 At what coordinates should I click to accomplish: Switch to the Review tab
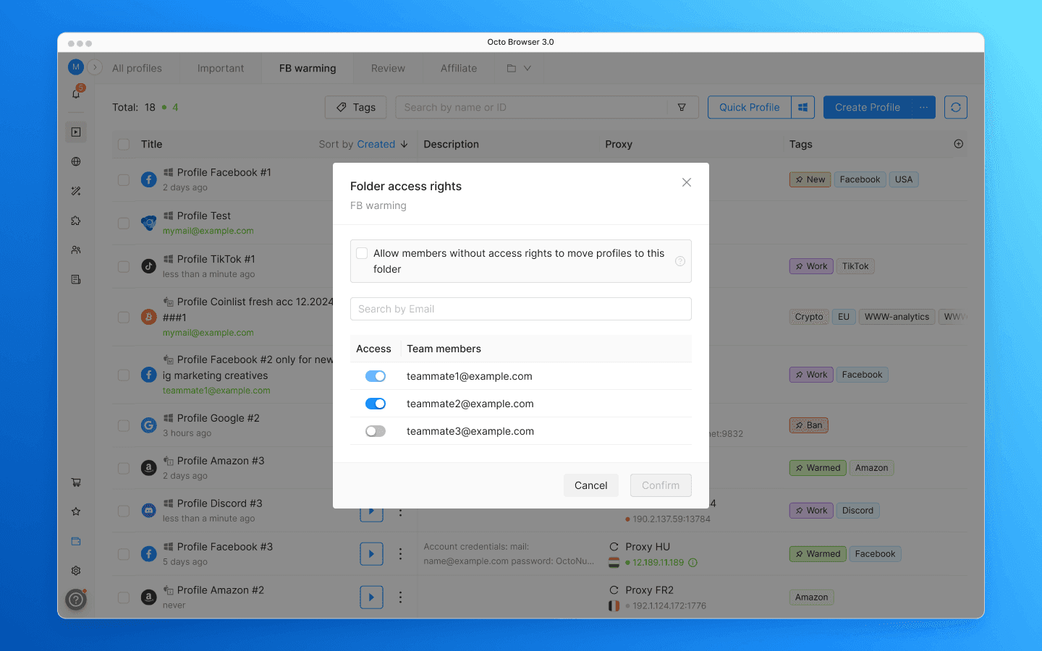[388, 68]
